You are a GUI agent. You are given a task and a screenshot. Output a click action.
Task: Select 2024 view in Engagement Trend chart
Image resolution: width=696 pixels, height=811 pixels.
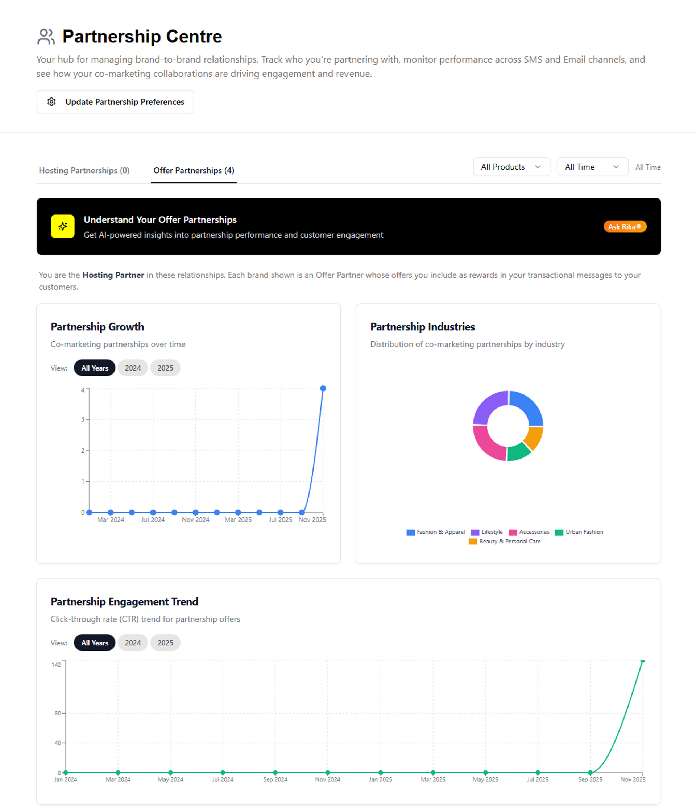click(x=133, y=643)
